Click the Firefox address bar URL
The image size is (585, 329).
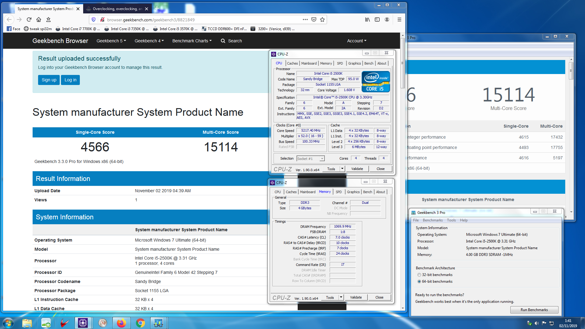(151, 20)
